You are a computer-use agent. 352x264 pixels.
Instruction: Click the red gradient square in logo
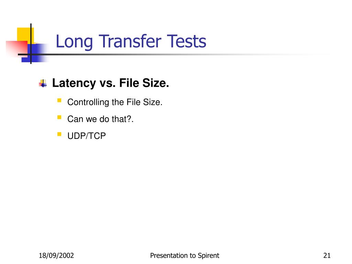16,48
